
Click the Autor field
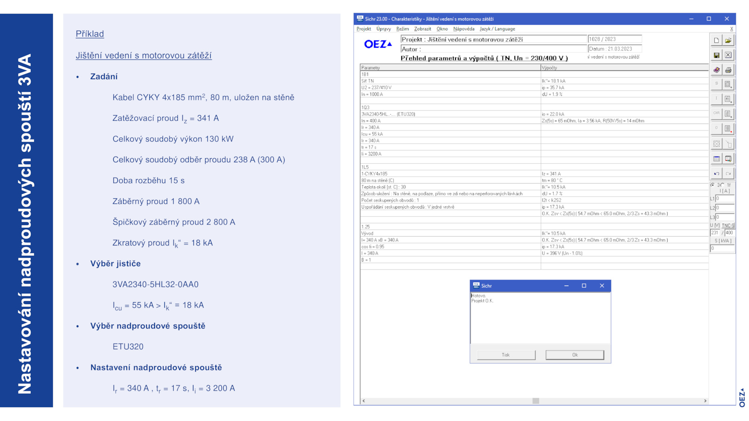(494, 49)
